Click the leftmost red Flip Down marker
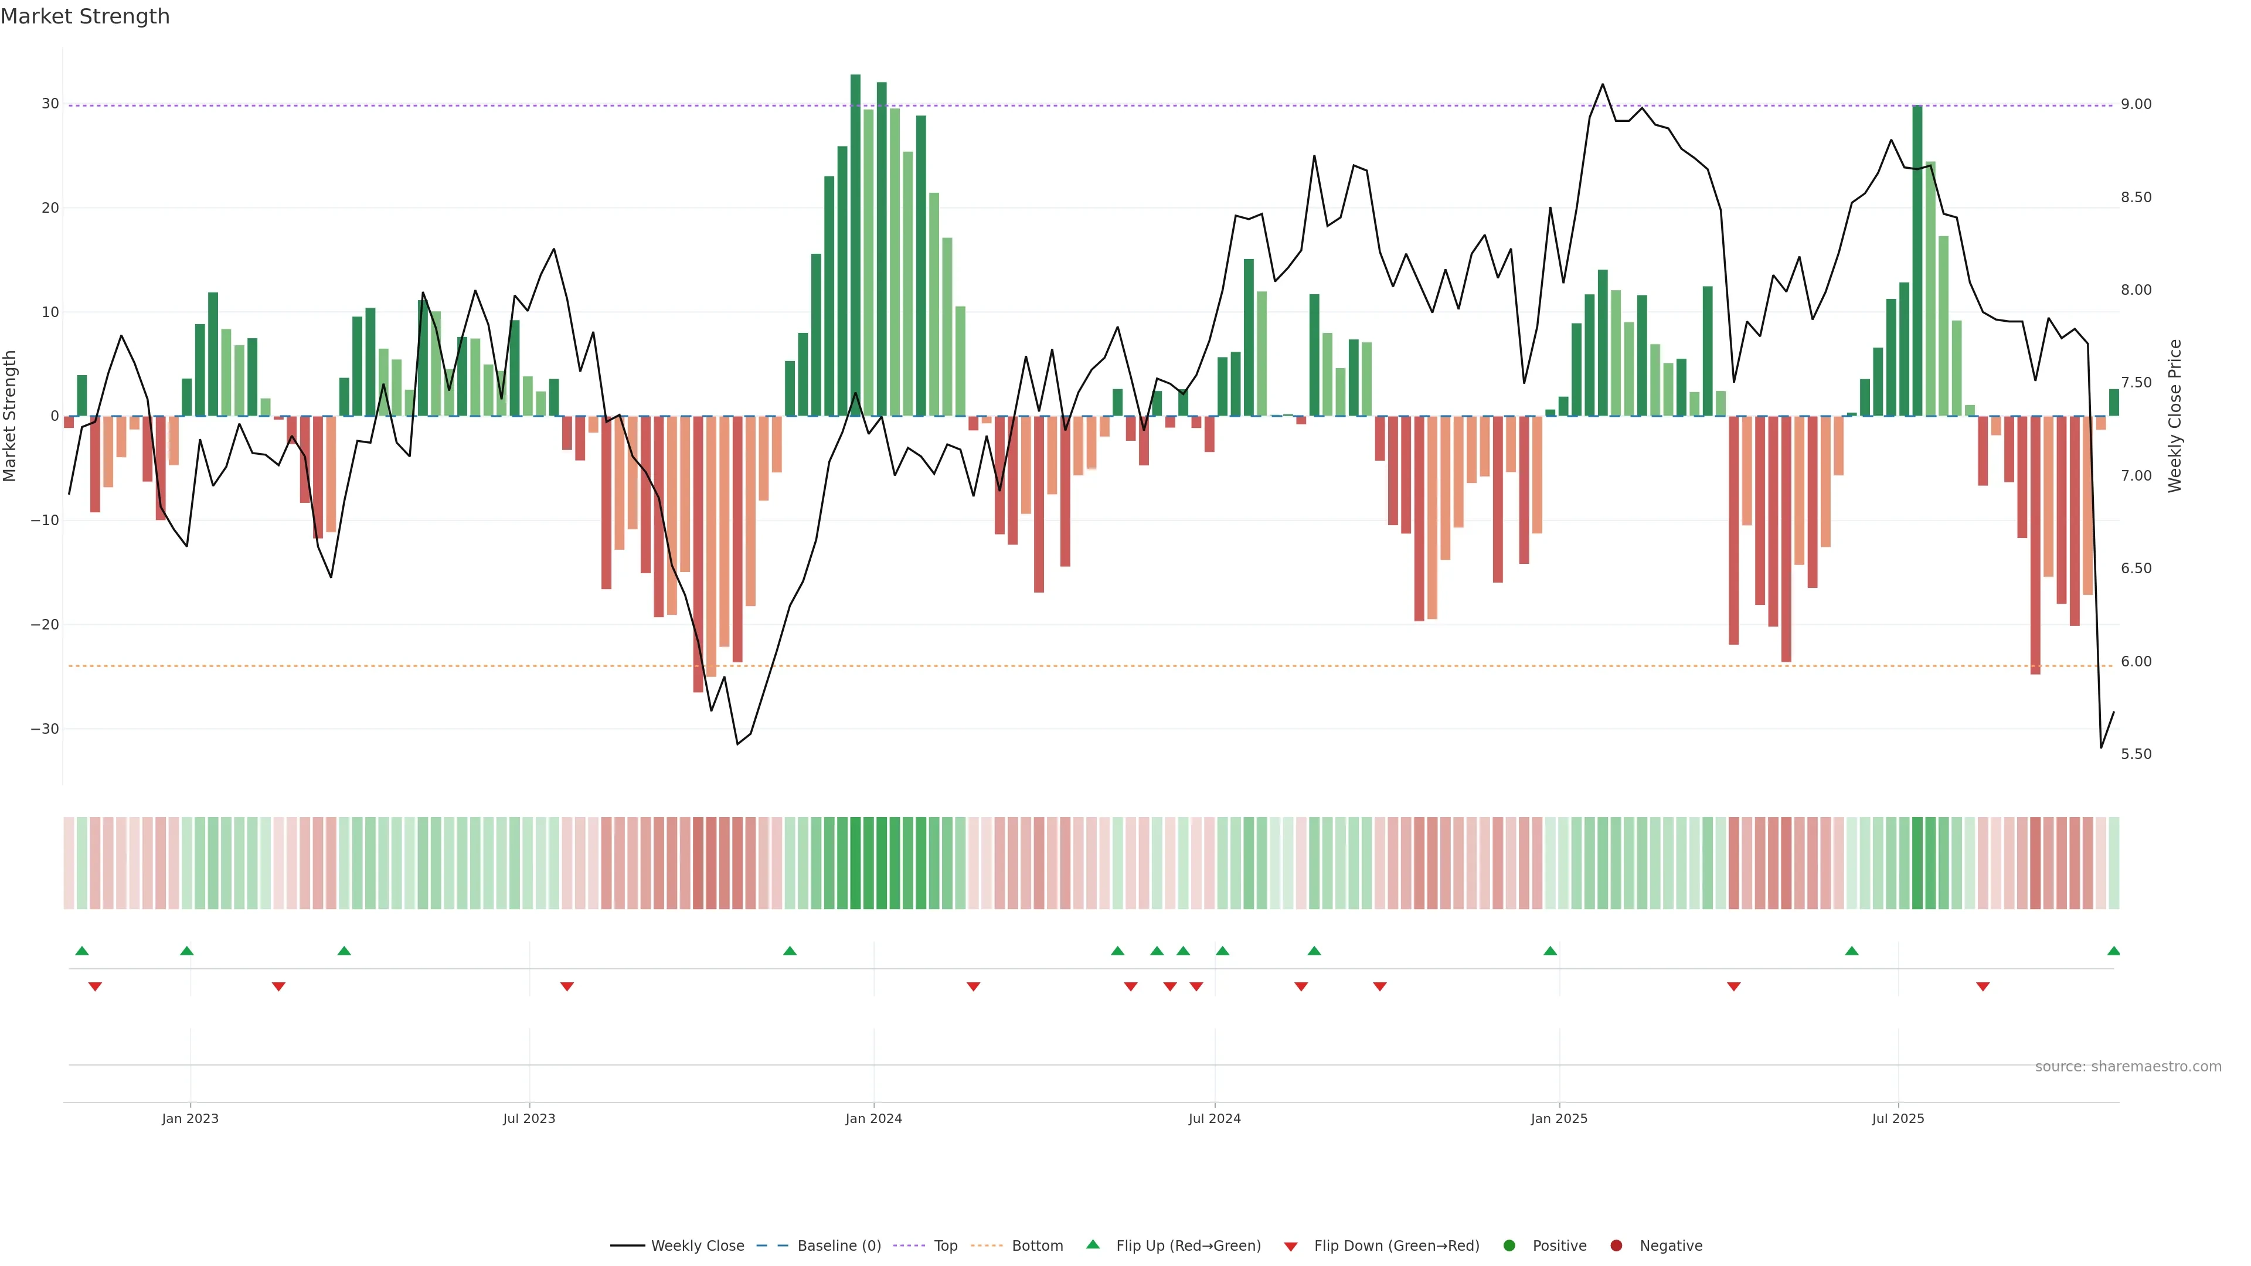Image resolution: width=2251 pixels, height=1266 pixels. (95, 986)
